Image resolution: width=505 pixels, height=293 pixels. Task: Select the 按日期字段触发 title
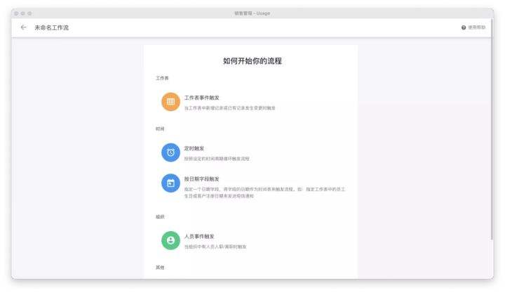201,178
